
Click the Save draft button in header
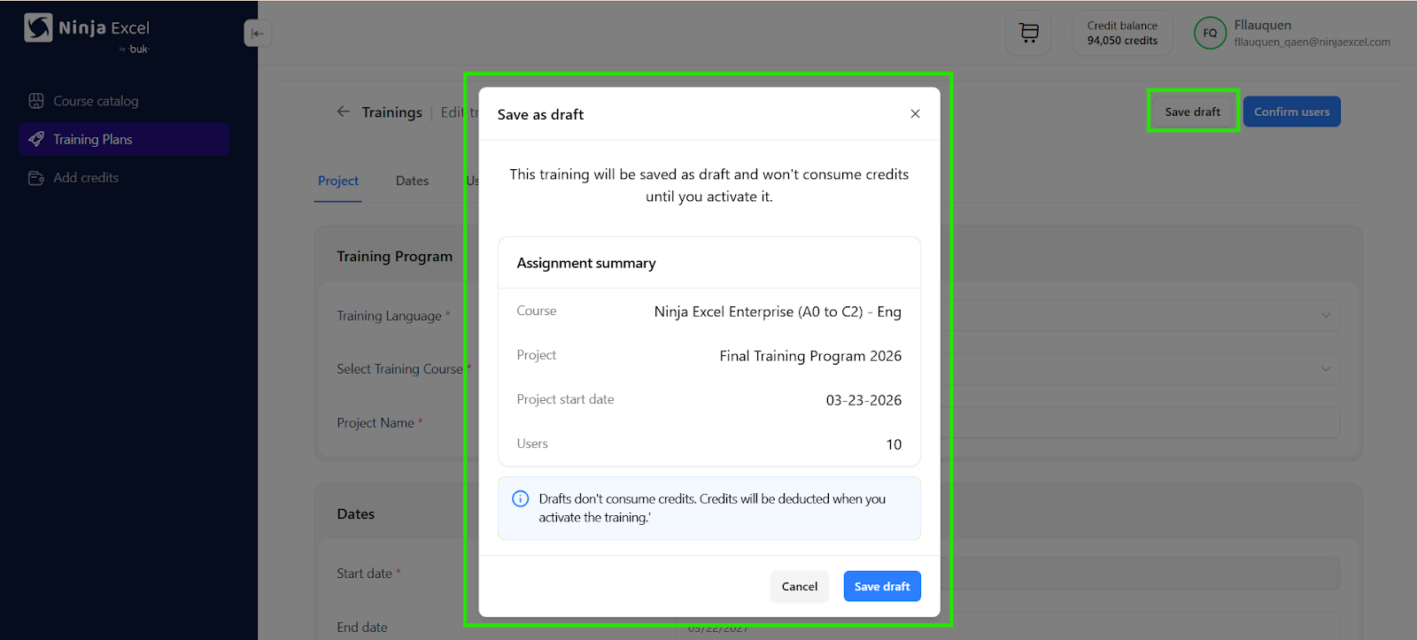click(1192, 112)
